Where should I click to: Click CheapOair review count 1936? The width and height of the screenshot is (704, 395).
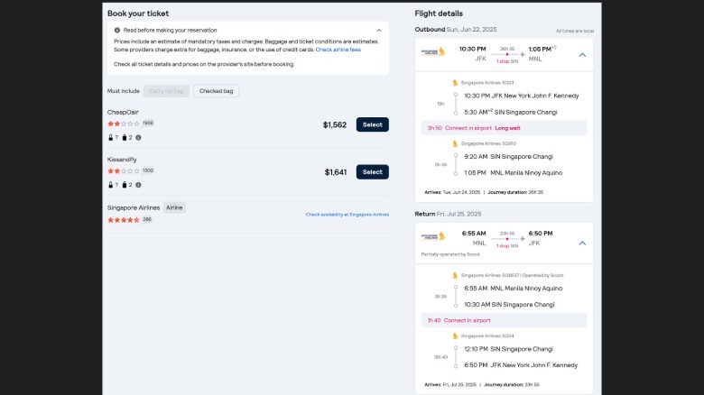pyautogui.click(x=148, y=123)
